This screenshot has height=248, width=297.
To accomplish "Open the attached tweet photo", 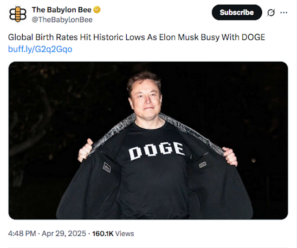I will 148,141.
